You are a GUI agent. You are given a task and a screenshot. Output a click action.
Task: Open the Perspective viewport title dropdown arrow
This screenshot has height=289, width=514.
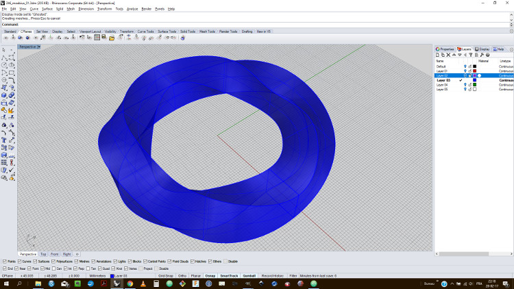(x=38, y=47)
